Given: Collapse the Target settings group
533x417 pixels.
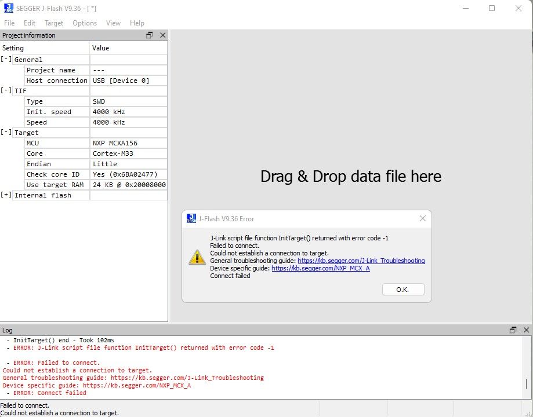Looking at the screenshot, I should [x=6, y=133].
